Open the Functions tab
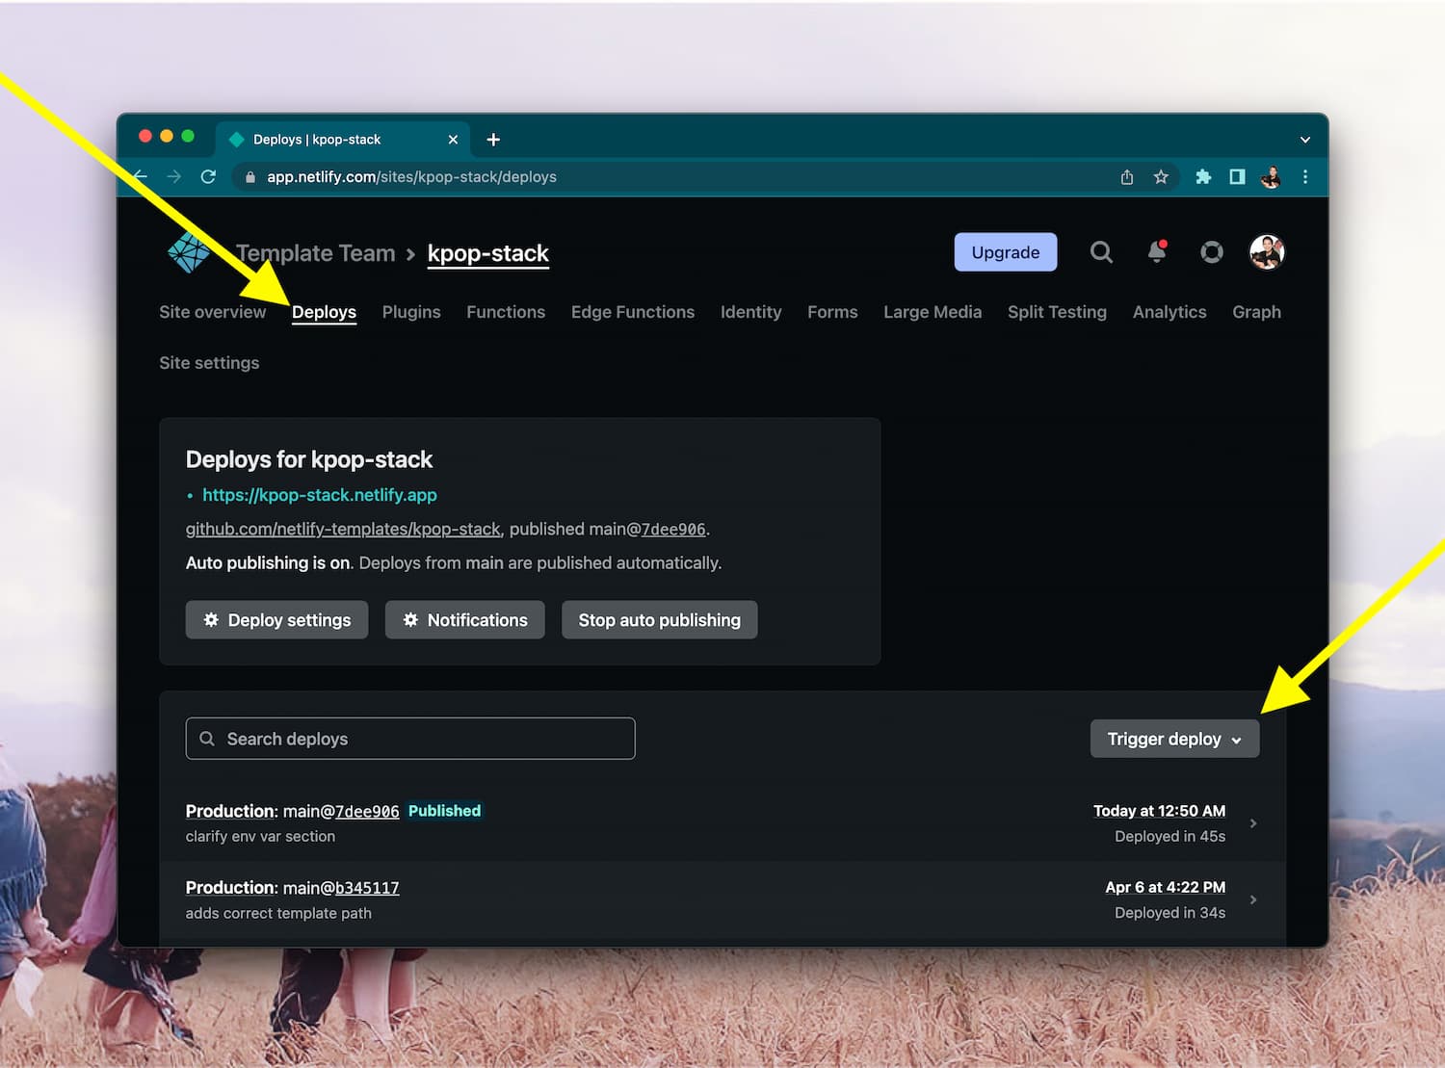 point(506,312)
